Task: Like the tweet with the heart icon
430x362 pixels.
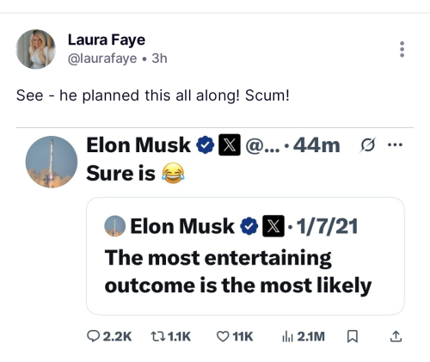Action: click(x=223, y=336)
